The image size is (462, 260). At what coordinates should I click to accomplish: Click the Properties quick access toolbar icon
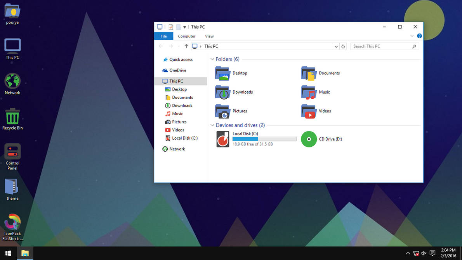click(171, 27)
